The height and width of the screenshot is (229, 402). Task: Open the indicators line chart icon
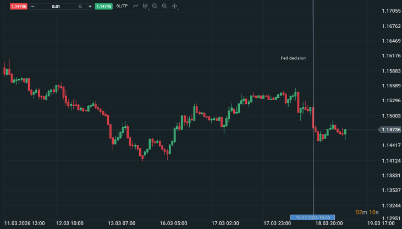[x=135, y=6]
